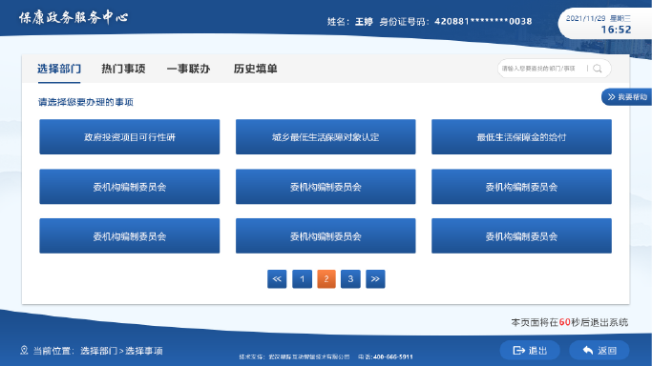
Task: Select 政府投资项目可行性研 item
Action: 129,137
